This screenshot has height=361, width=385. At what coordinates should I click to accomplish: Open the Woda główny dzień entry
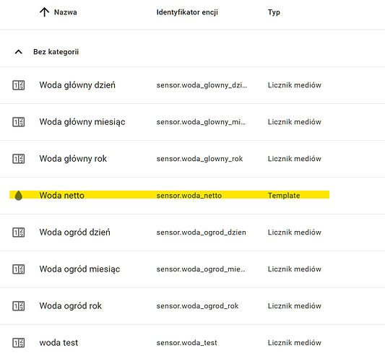tap(77, 85)
